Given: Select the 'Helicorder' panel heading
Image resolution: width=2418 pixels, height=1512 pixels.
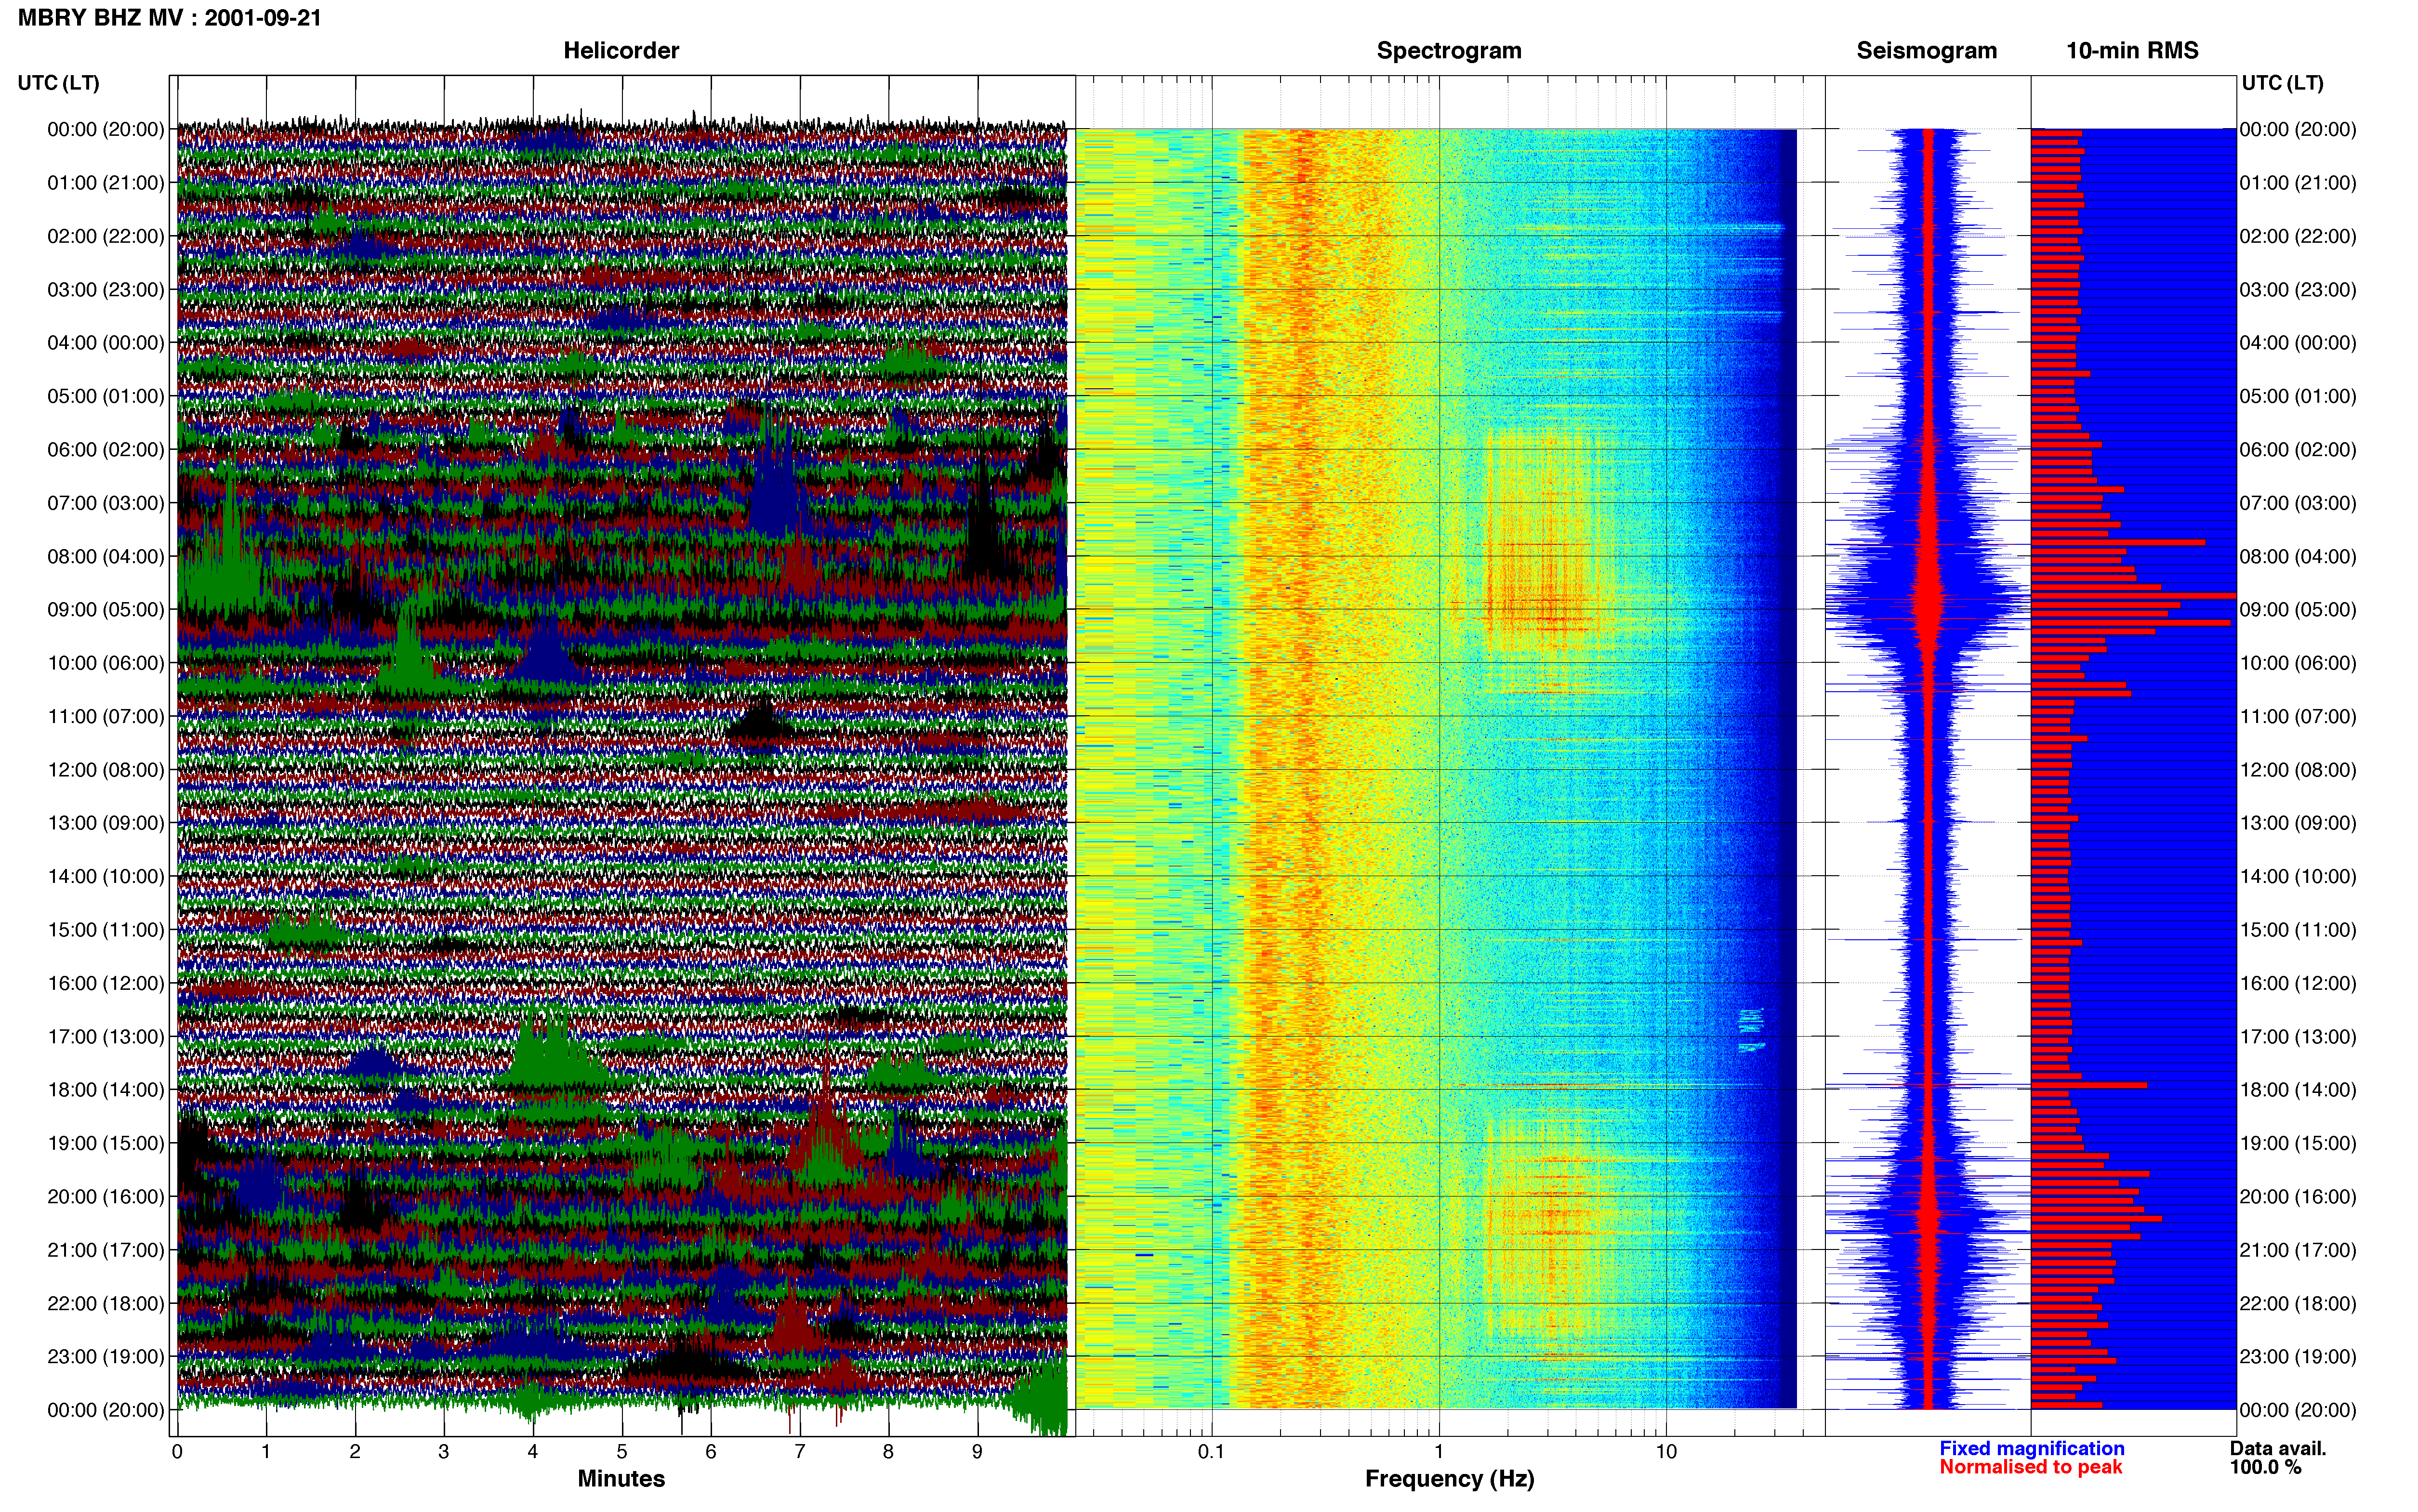Looking at the screenshot, I should coord(621,50).
